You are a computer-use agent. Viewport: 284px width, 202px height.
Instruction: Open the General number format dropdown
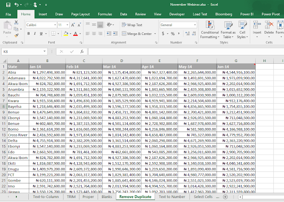[x=195, y=25]
